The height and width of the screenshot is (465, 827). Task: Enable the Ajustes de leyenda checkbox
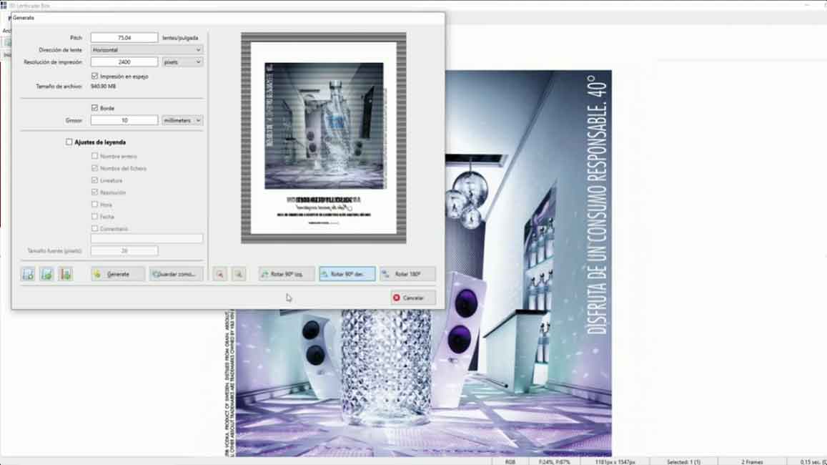(69, 142)
